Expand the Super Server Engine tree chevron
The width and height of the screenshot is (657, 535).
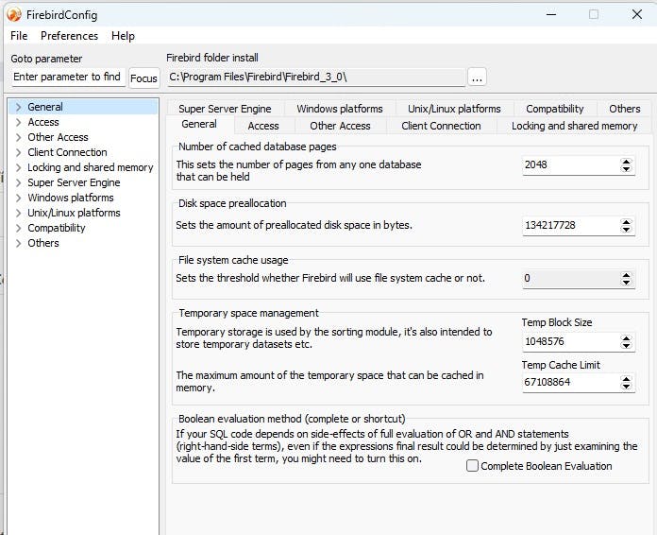coord(19,182)
